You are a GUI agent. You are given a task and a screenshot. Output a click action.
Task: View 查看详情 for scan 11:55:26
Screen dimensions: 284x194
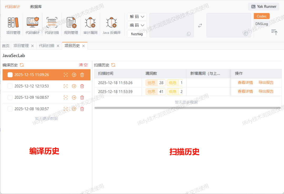point(245,83)
